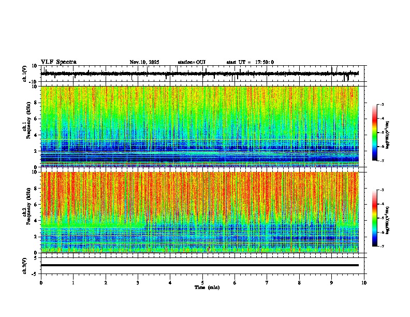Click the ch.1 colorbar log(PSD) label
Viewport: 410px width, 317px height.
[387, 135]
